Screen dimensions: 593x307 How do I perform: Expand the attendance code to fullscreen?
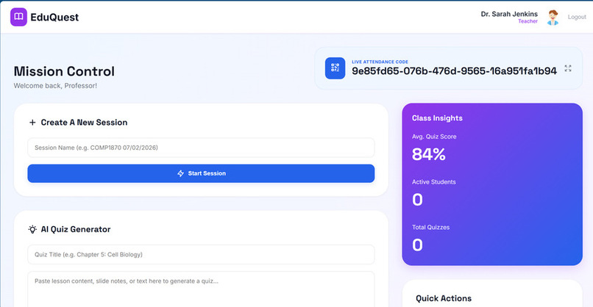[x=568, y=68]
